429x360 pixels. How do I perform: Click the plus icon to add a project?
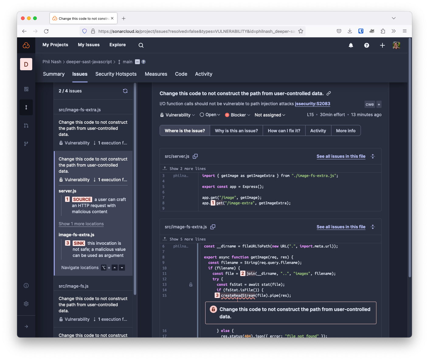(382, 45)
